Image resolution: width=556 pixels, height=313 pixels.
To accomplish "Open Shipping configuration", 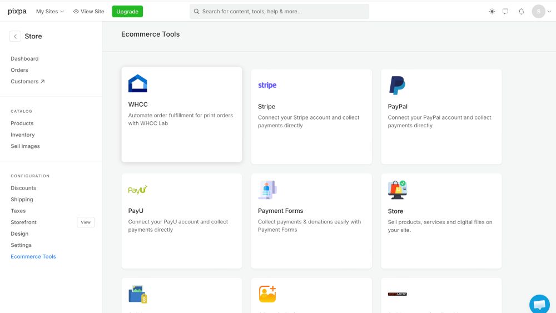I will coord(22,199).
